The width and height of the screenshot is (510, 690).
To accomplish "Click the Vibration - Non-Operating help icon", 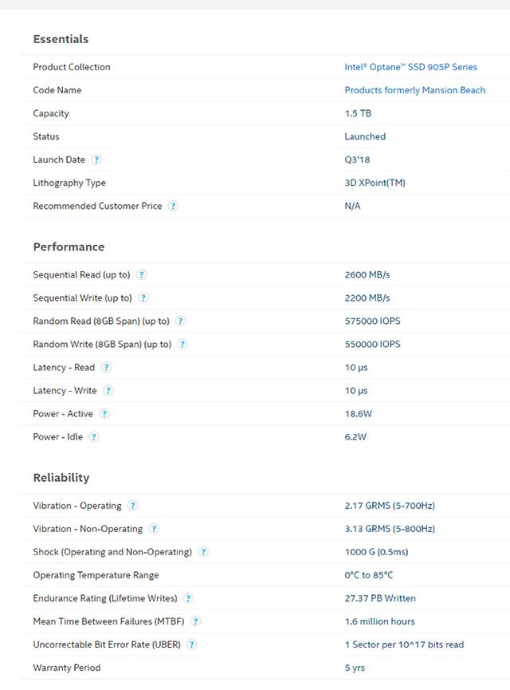I will 154,529.
